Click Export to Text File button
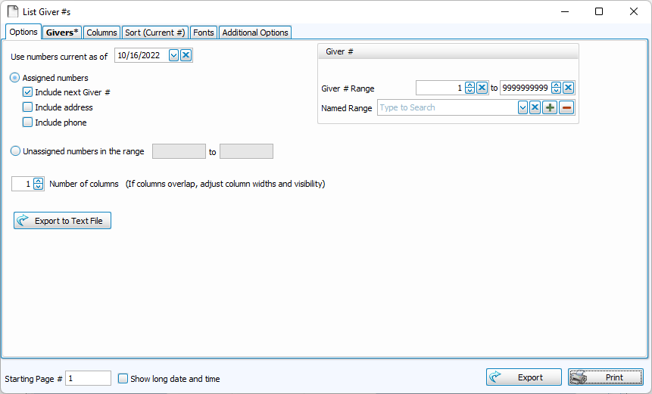The height and width of the screenshot is (394, 652). tap(63, 221)
